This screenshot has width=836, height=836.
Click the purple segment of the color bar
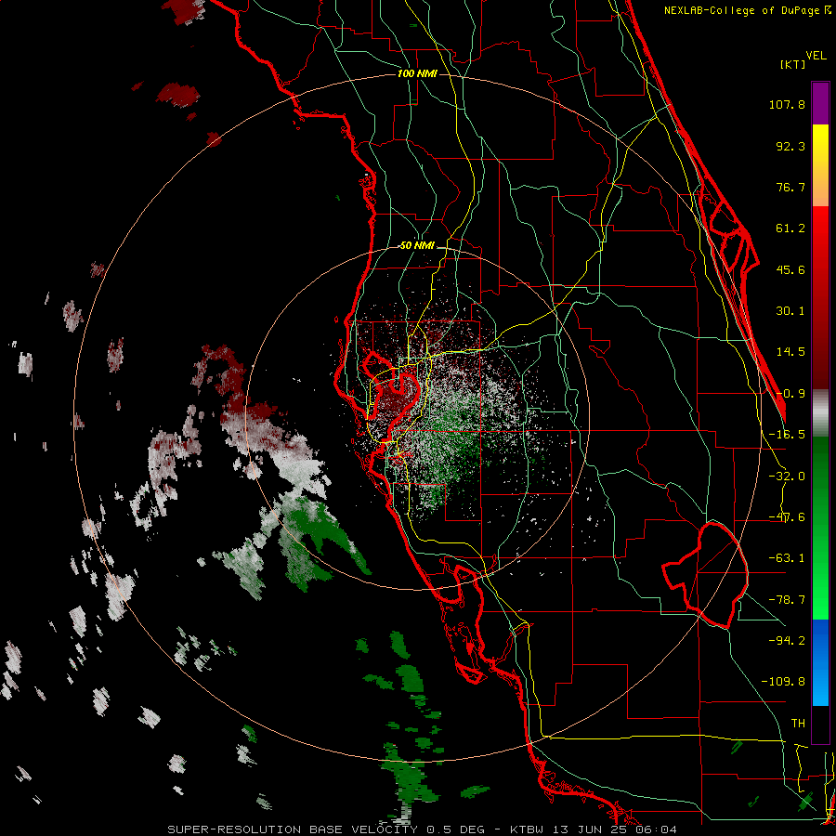820,103
